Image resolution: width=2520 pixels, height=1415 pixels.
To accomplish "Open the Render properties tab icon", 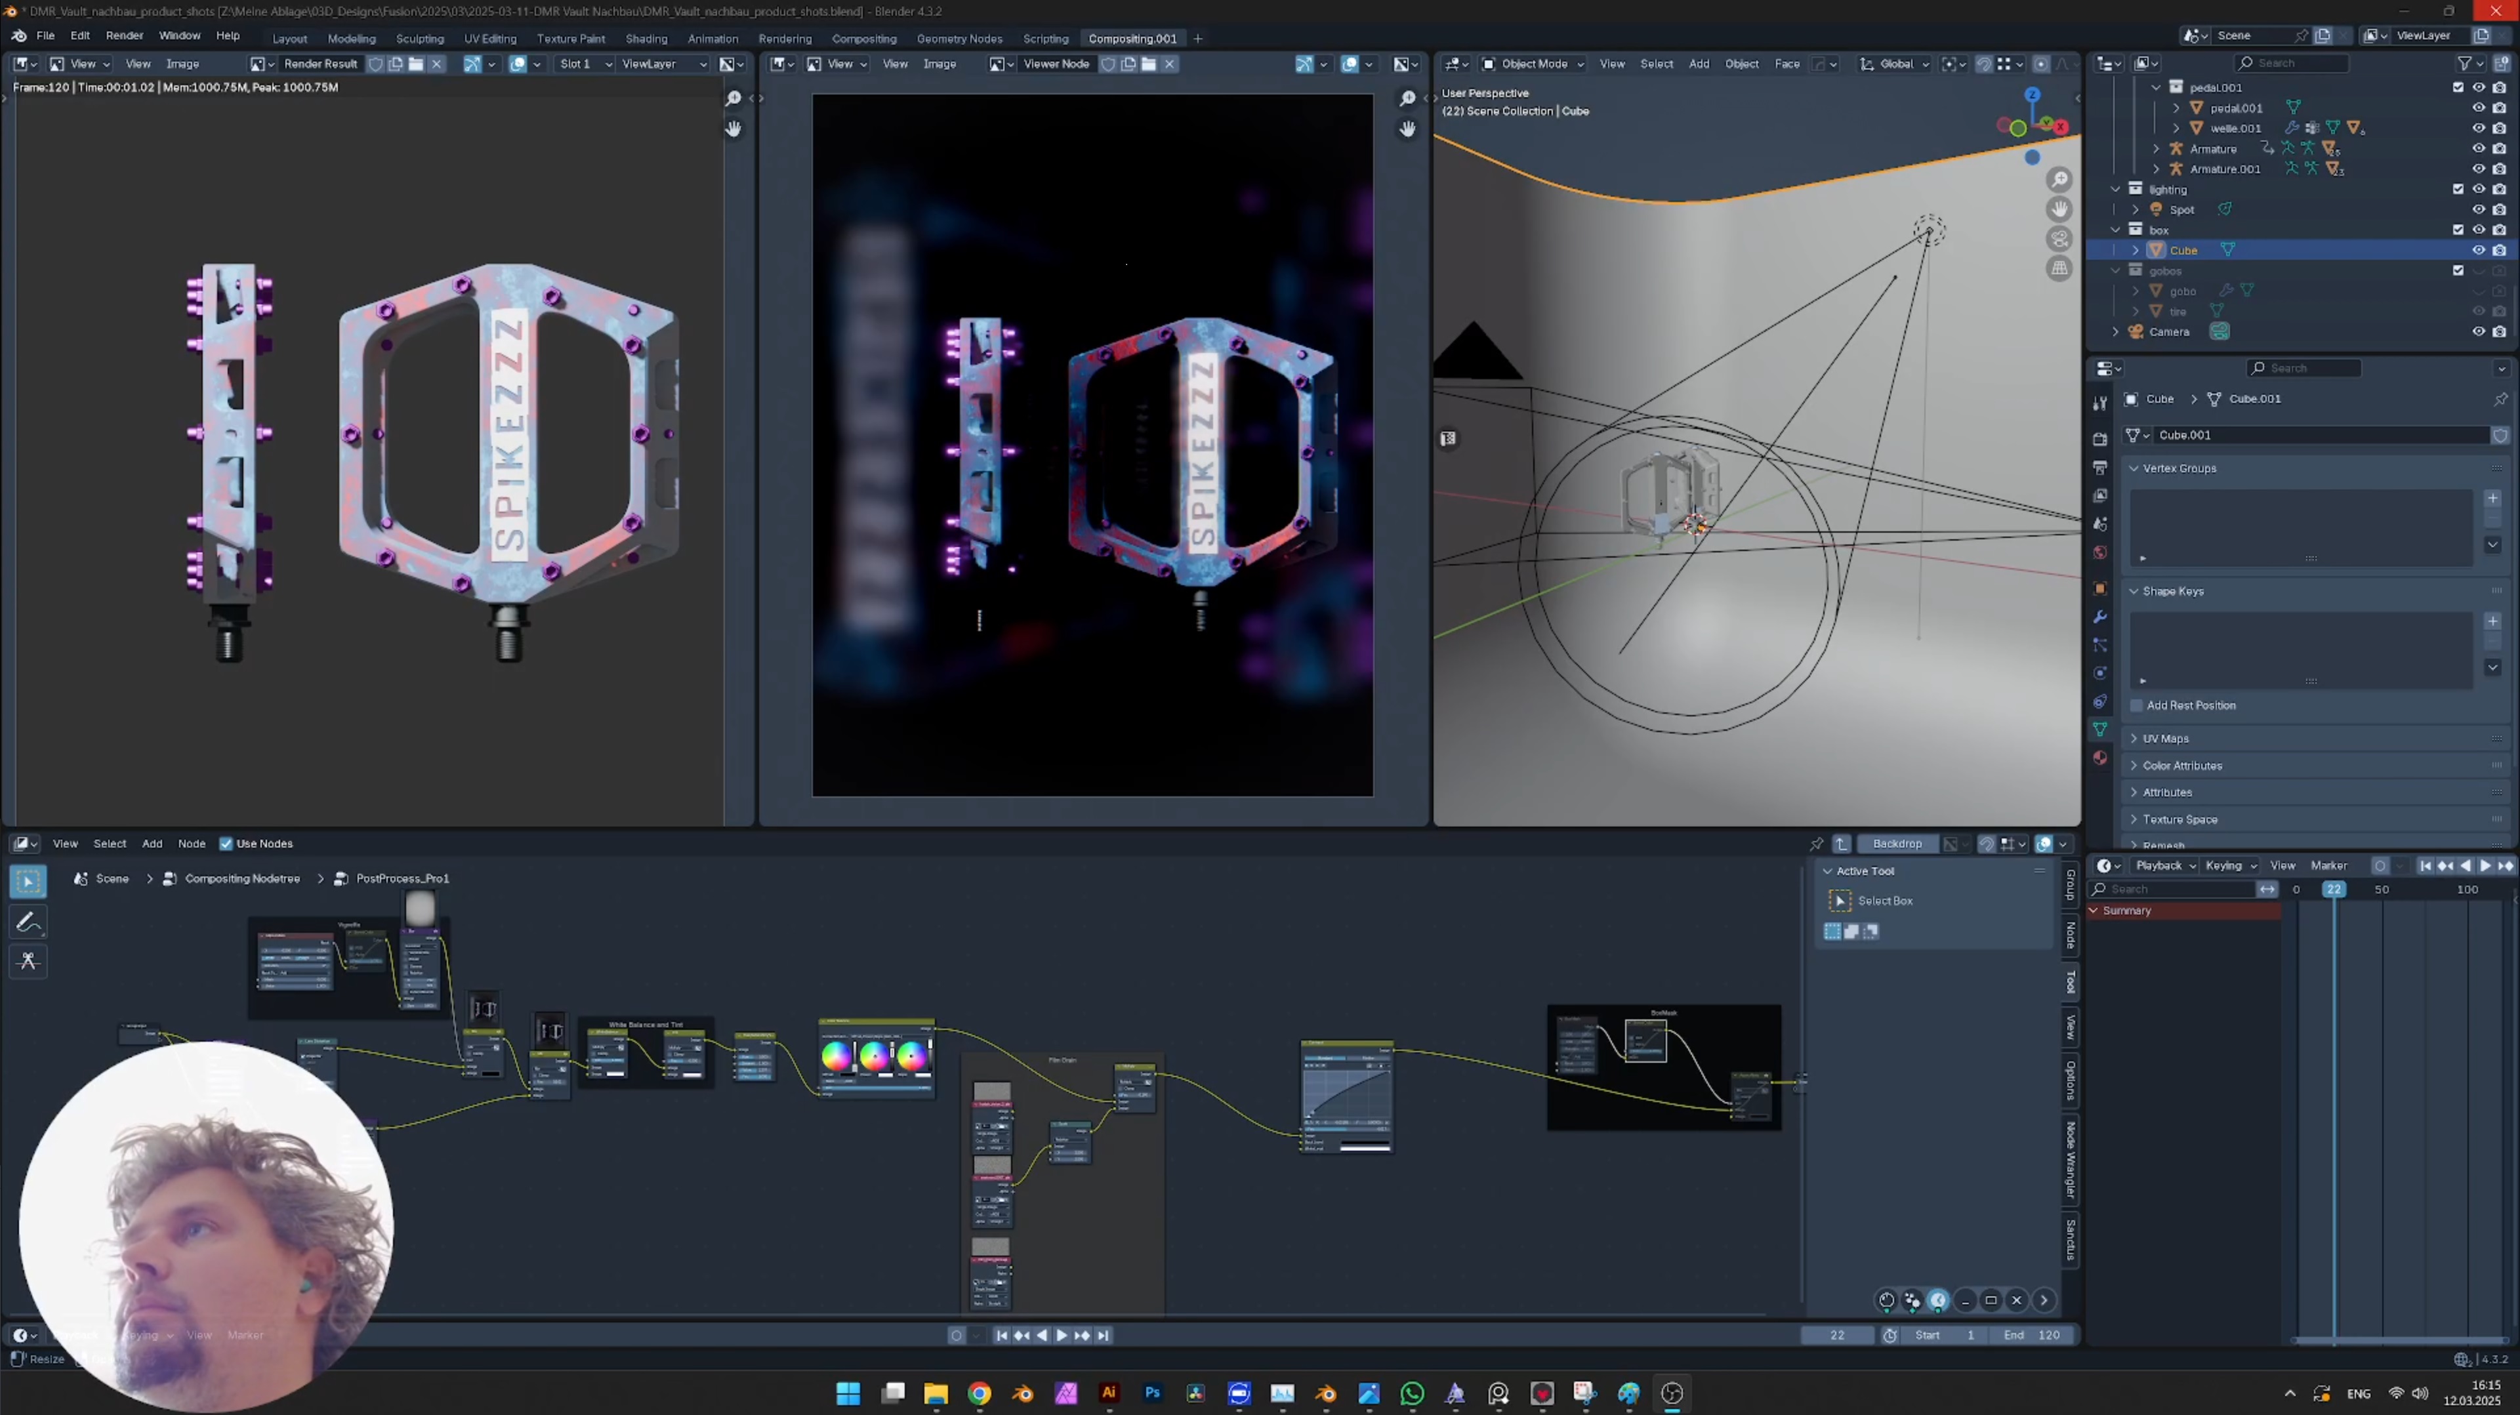I will [x=2099, y=439].
